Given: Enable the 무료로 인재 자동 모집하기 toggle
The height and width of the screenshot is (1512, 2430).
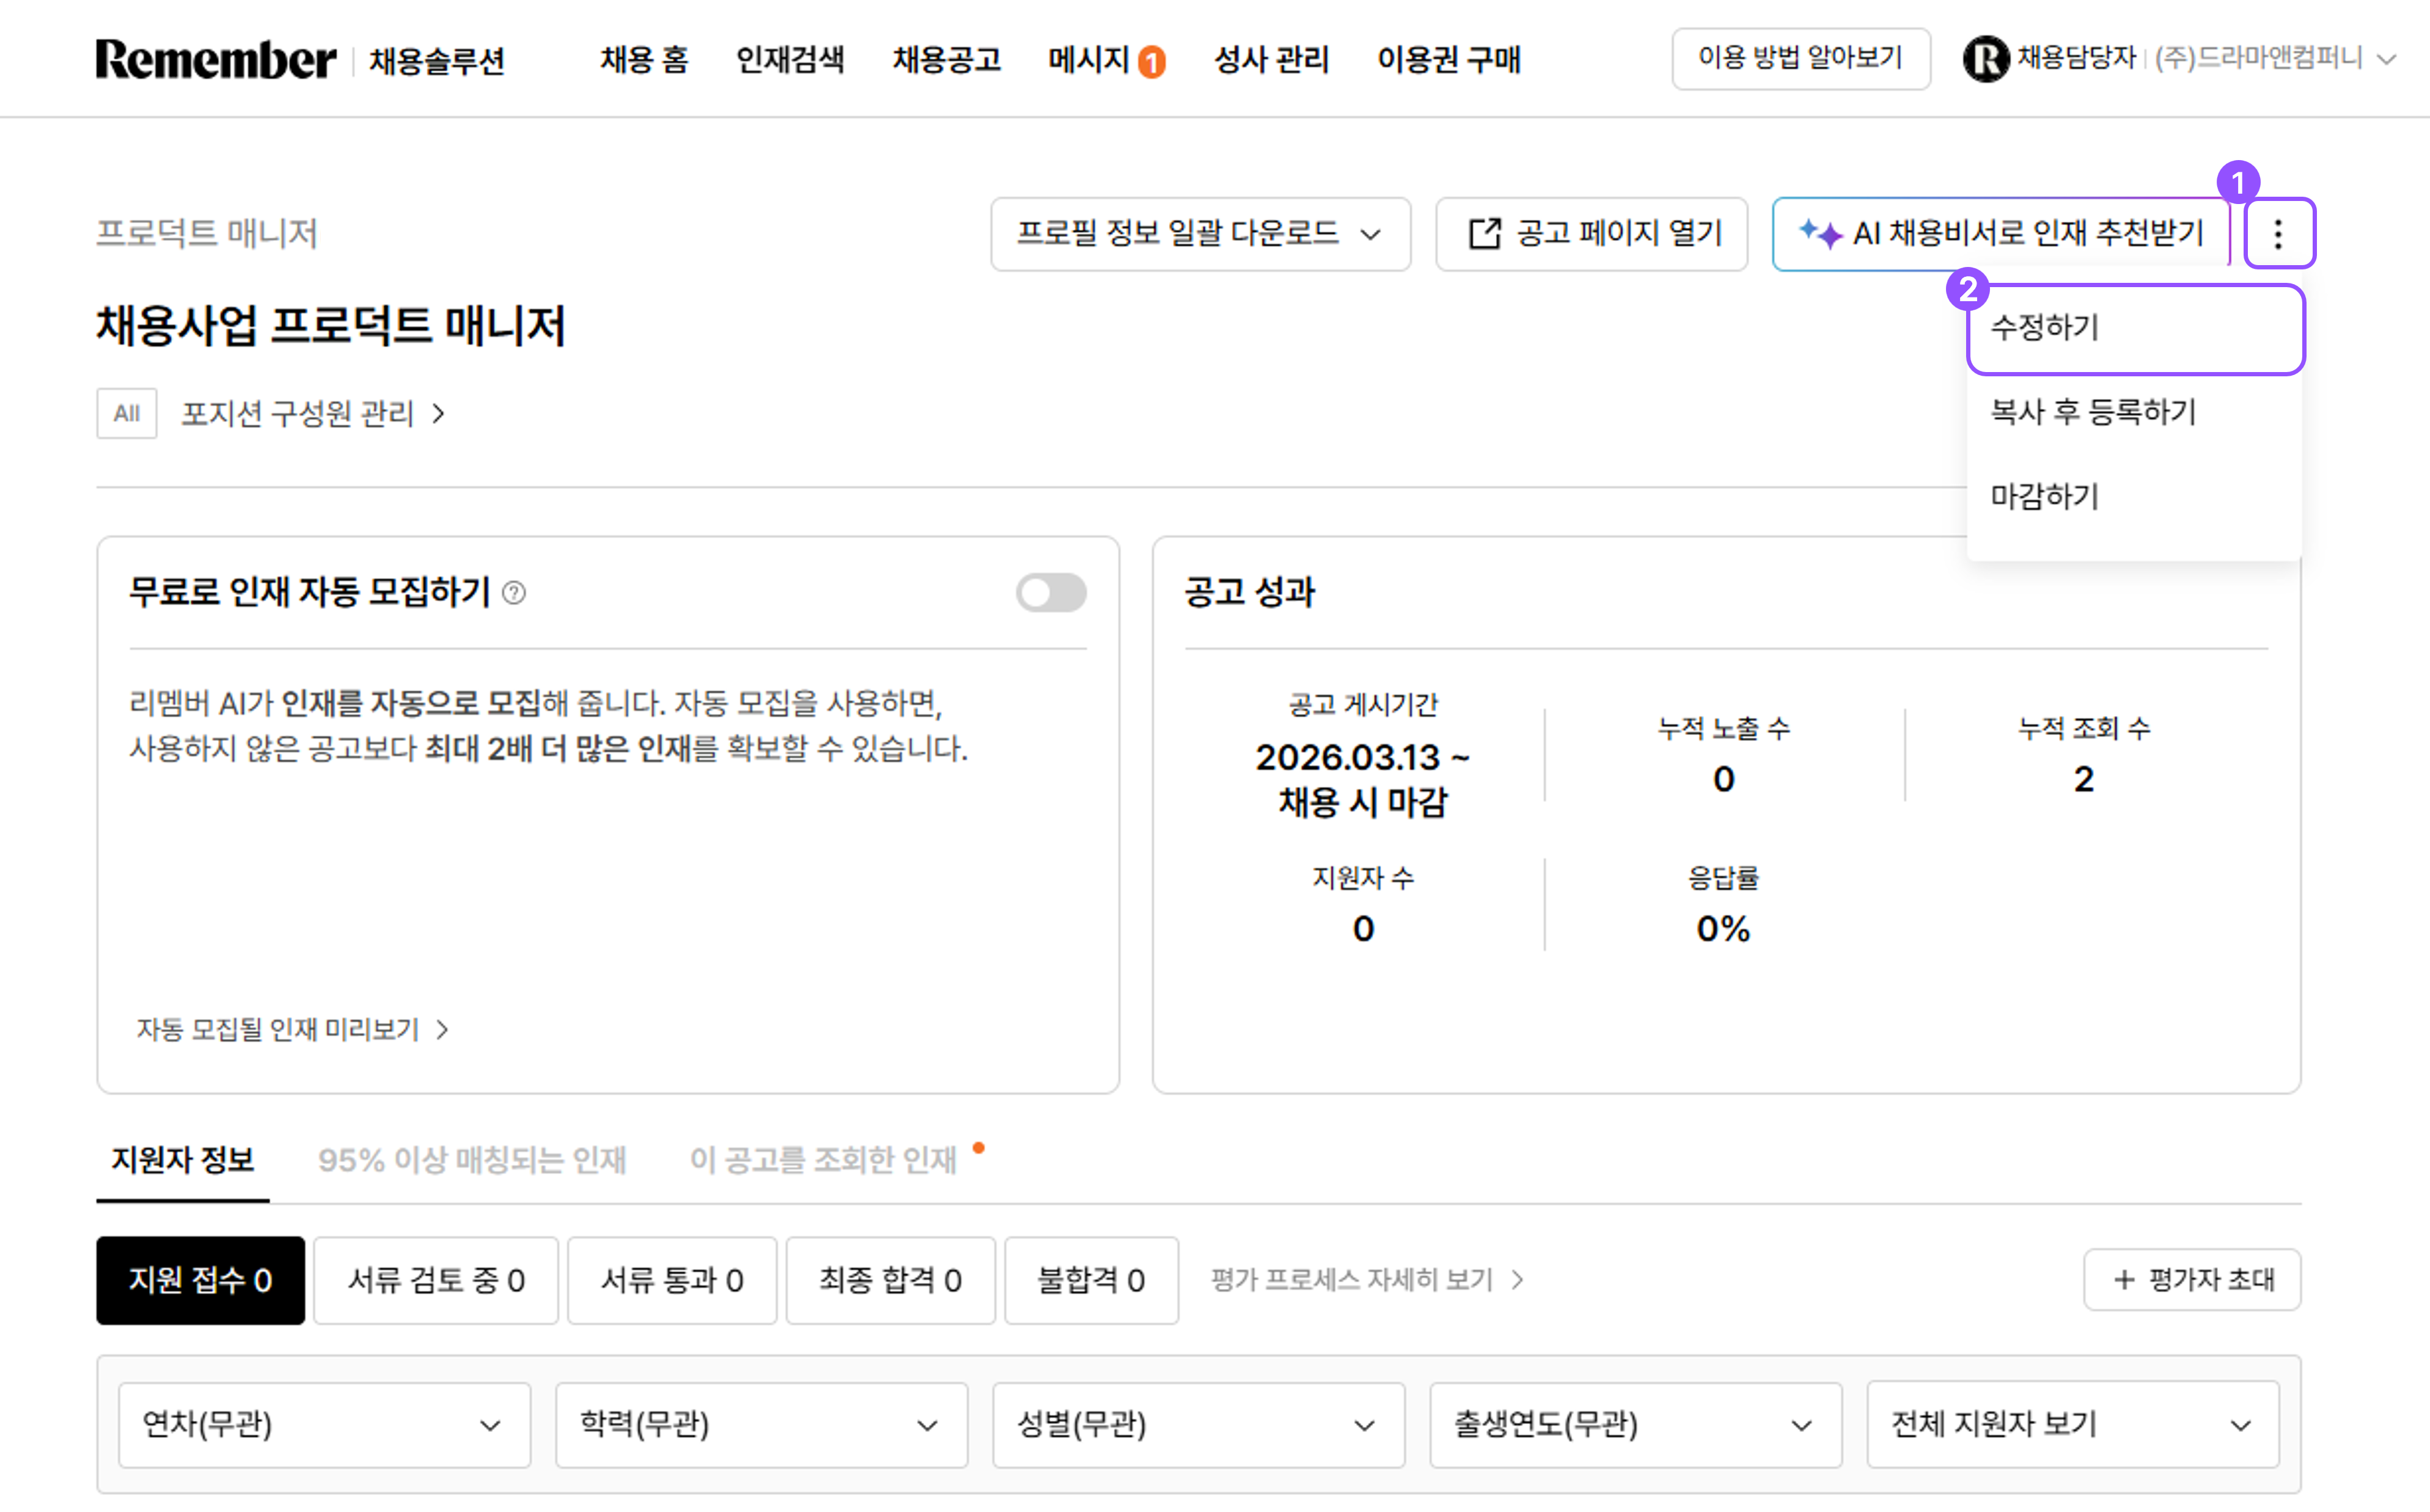Looking at the screenshot, I should (1051, 592).
